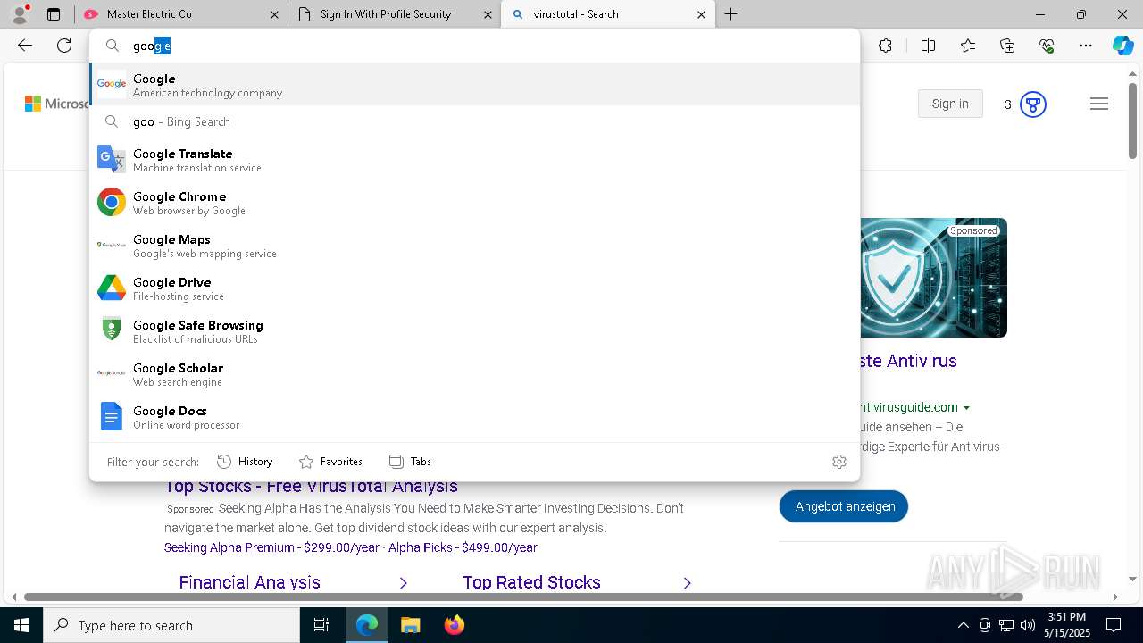Choose Google Docs suggestion

(474, 417)
